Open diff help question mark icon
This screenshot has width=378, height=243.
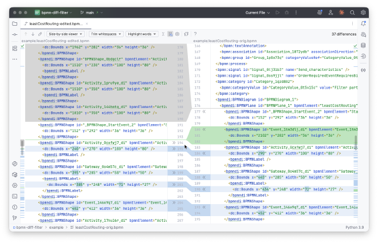pos(195,34)
